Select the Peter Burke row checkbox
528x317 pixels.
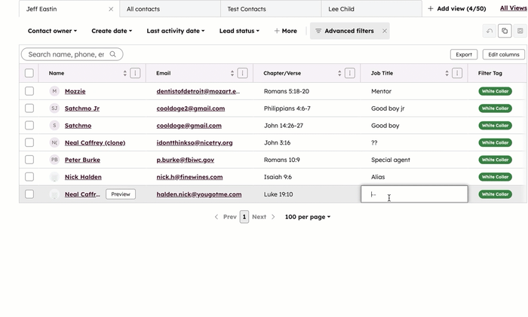pos(29,160)
